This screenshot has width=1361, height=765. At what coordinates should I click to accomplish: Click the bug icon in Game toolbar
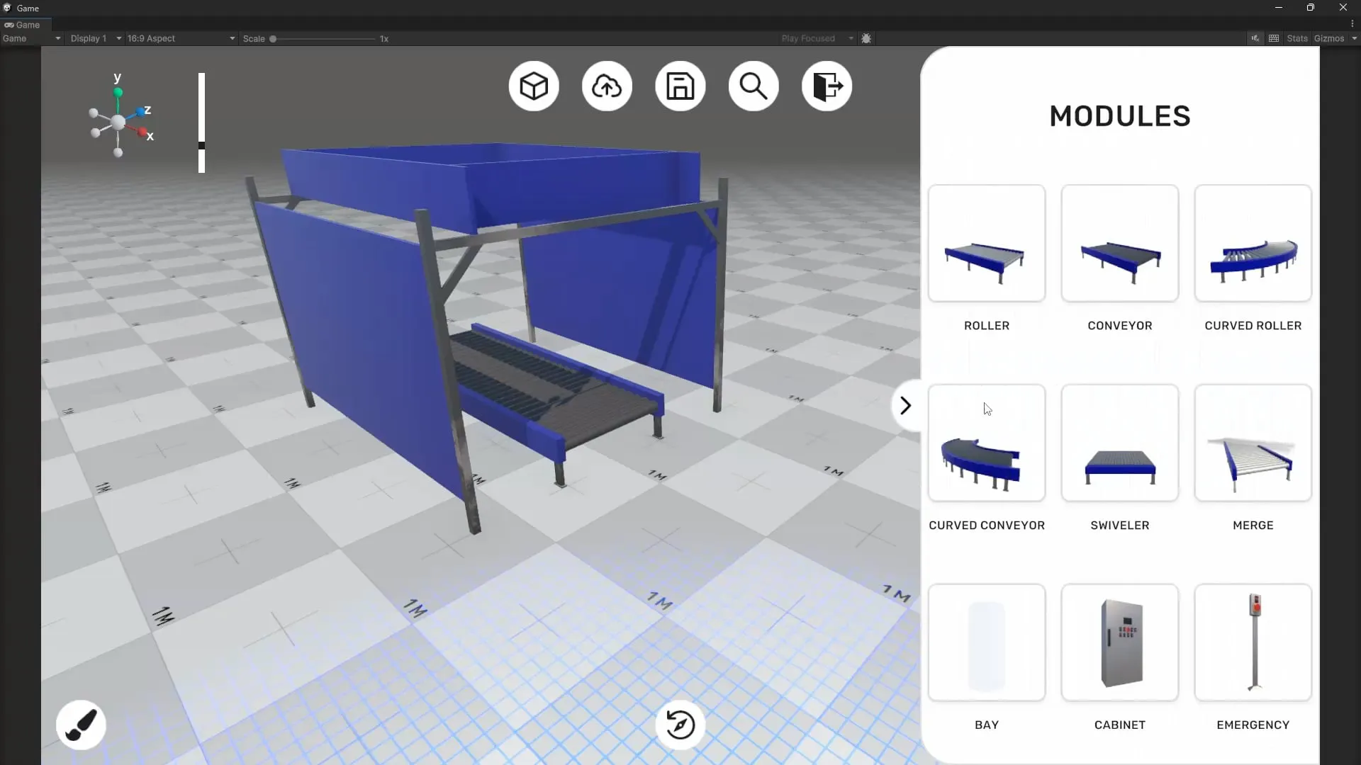coord(866,38)
